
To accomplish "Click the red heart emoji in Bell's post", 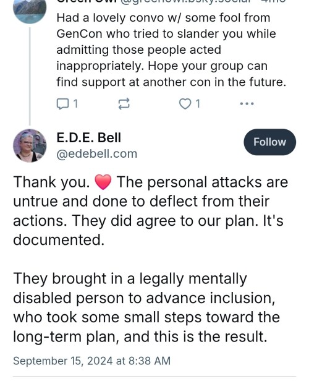I will tap(103, 182).
